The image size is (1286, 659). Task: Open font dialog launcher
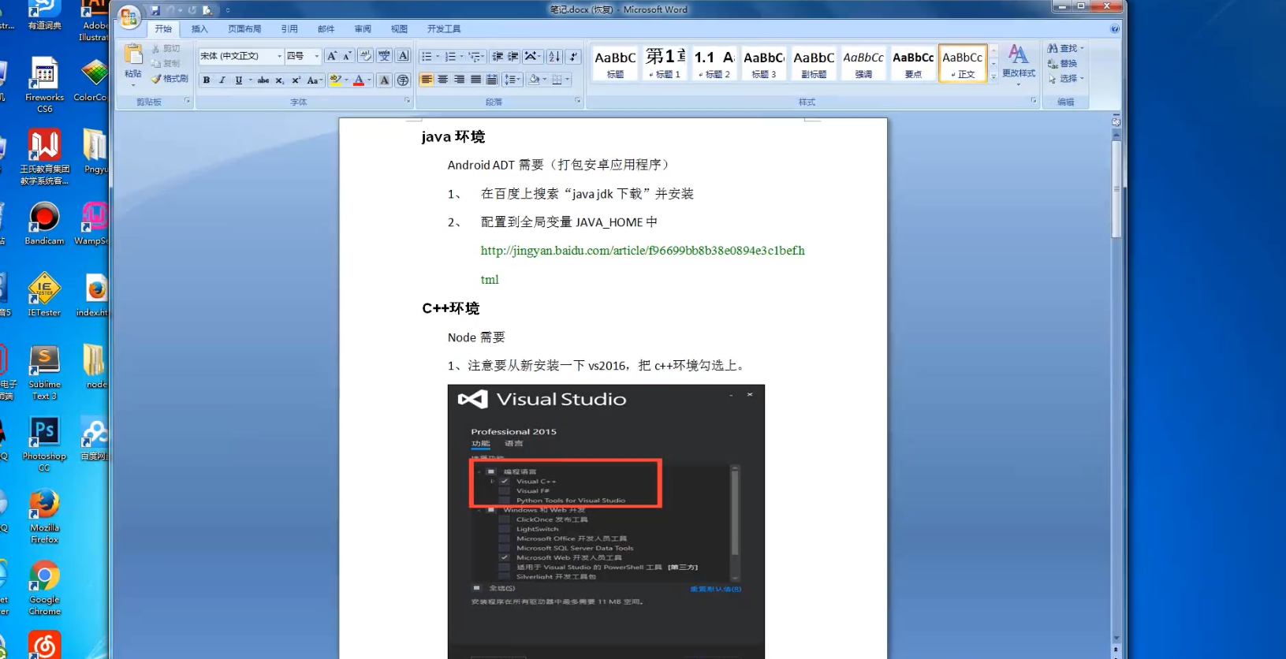point(407,101)
